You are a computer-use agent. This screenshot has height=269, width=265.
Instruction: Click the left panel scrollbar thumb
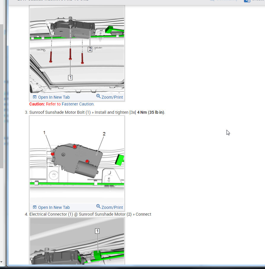[x=1, y=96]
